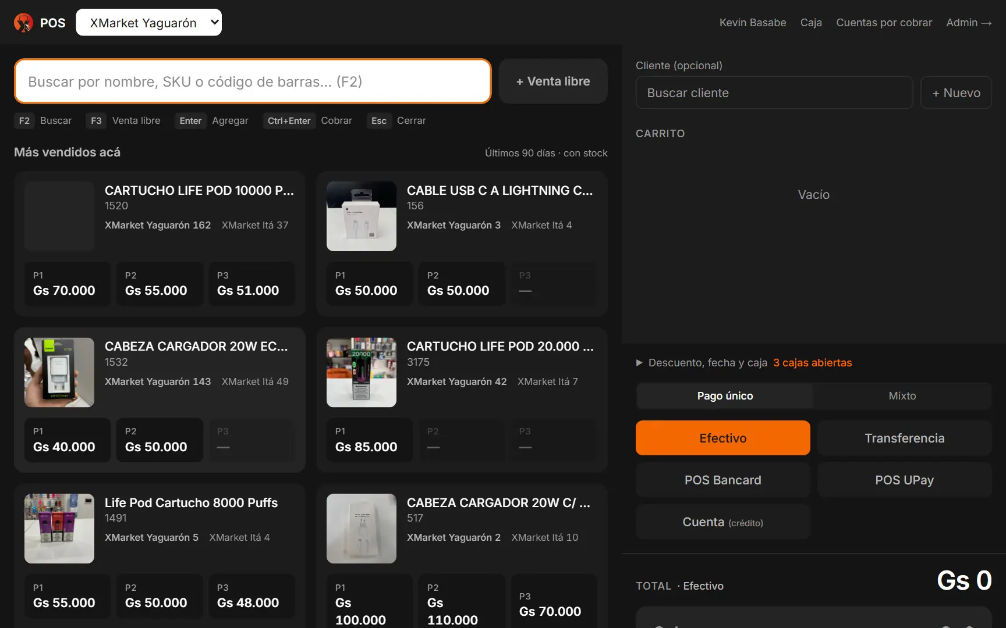Click the XMarket Itá 10 stock text
Viewport: 1006px width, 628px height.
coord(545,537)
